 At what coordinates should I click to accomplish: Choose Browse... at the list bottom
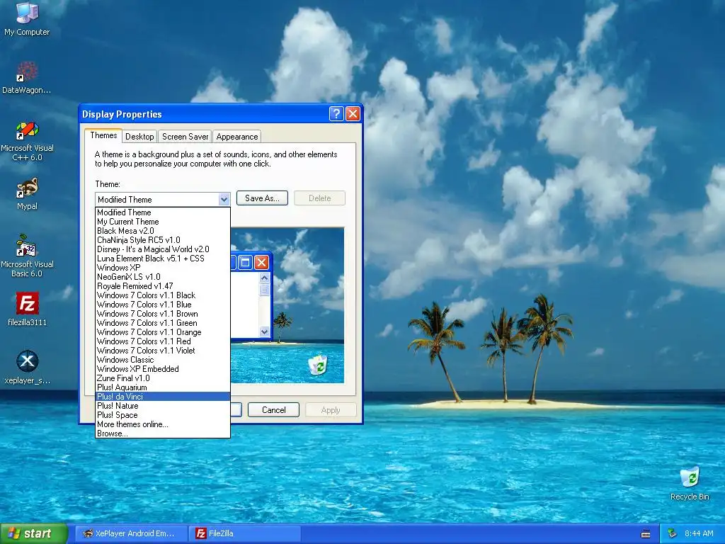point(163,433)
